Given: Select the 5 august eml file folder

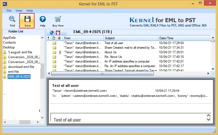Looking at the screenshot, I should (x=20, y=52).
